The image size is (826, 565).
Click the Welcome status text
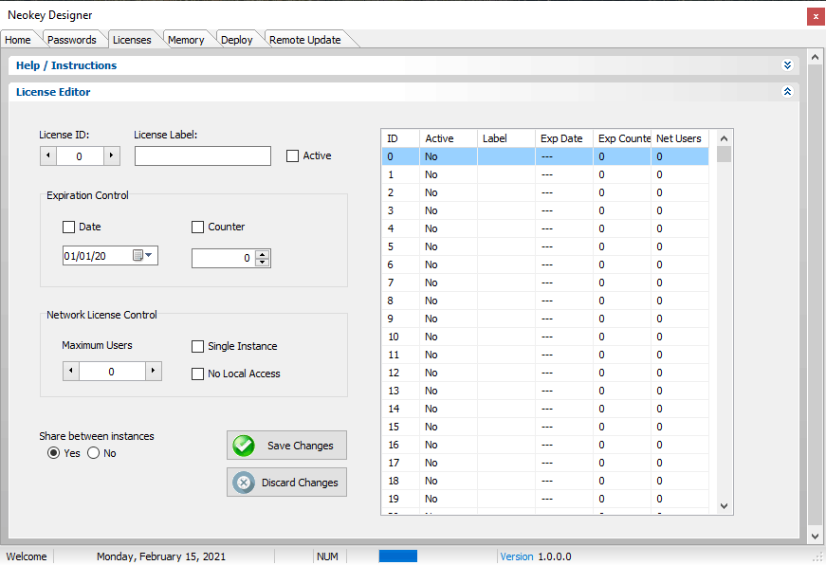click(x=27, y=556)
